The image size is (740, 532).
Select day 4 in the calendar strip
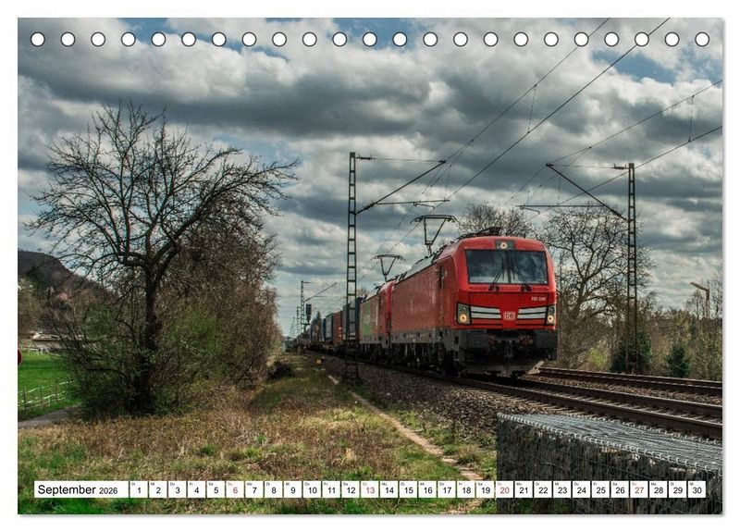coord(196,489)
